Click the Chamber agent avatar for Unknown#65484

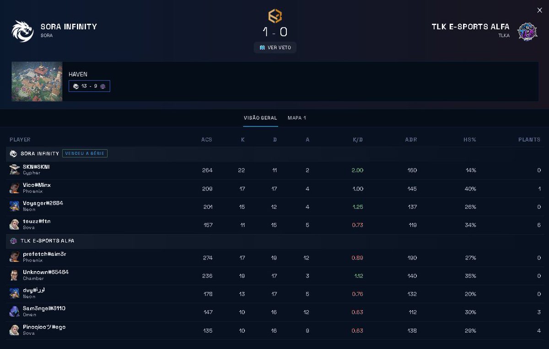(15, 275)
